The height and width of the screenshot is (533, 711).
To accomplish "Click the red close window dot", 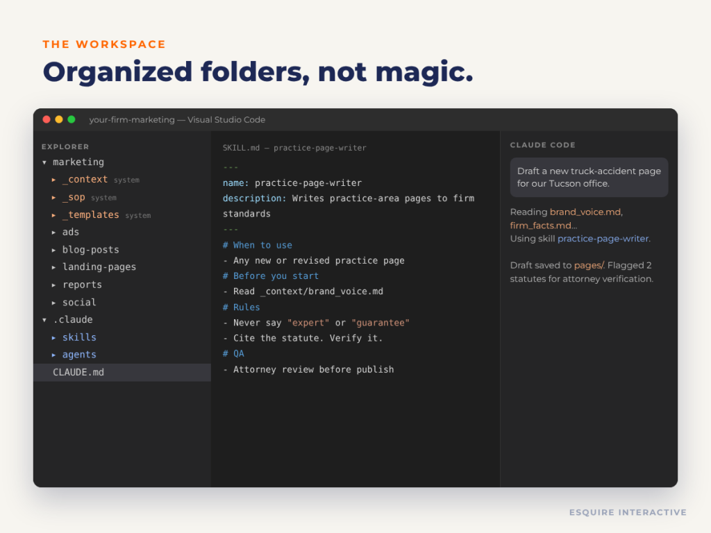I will 47,119.
